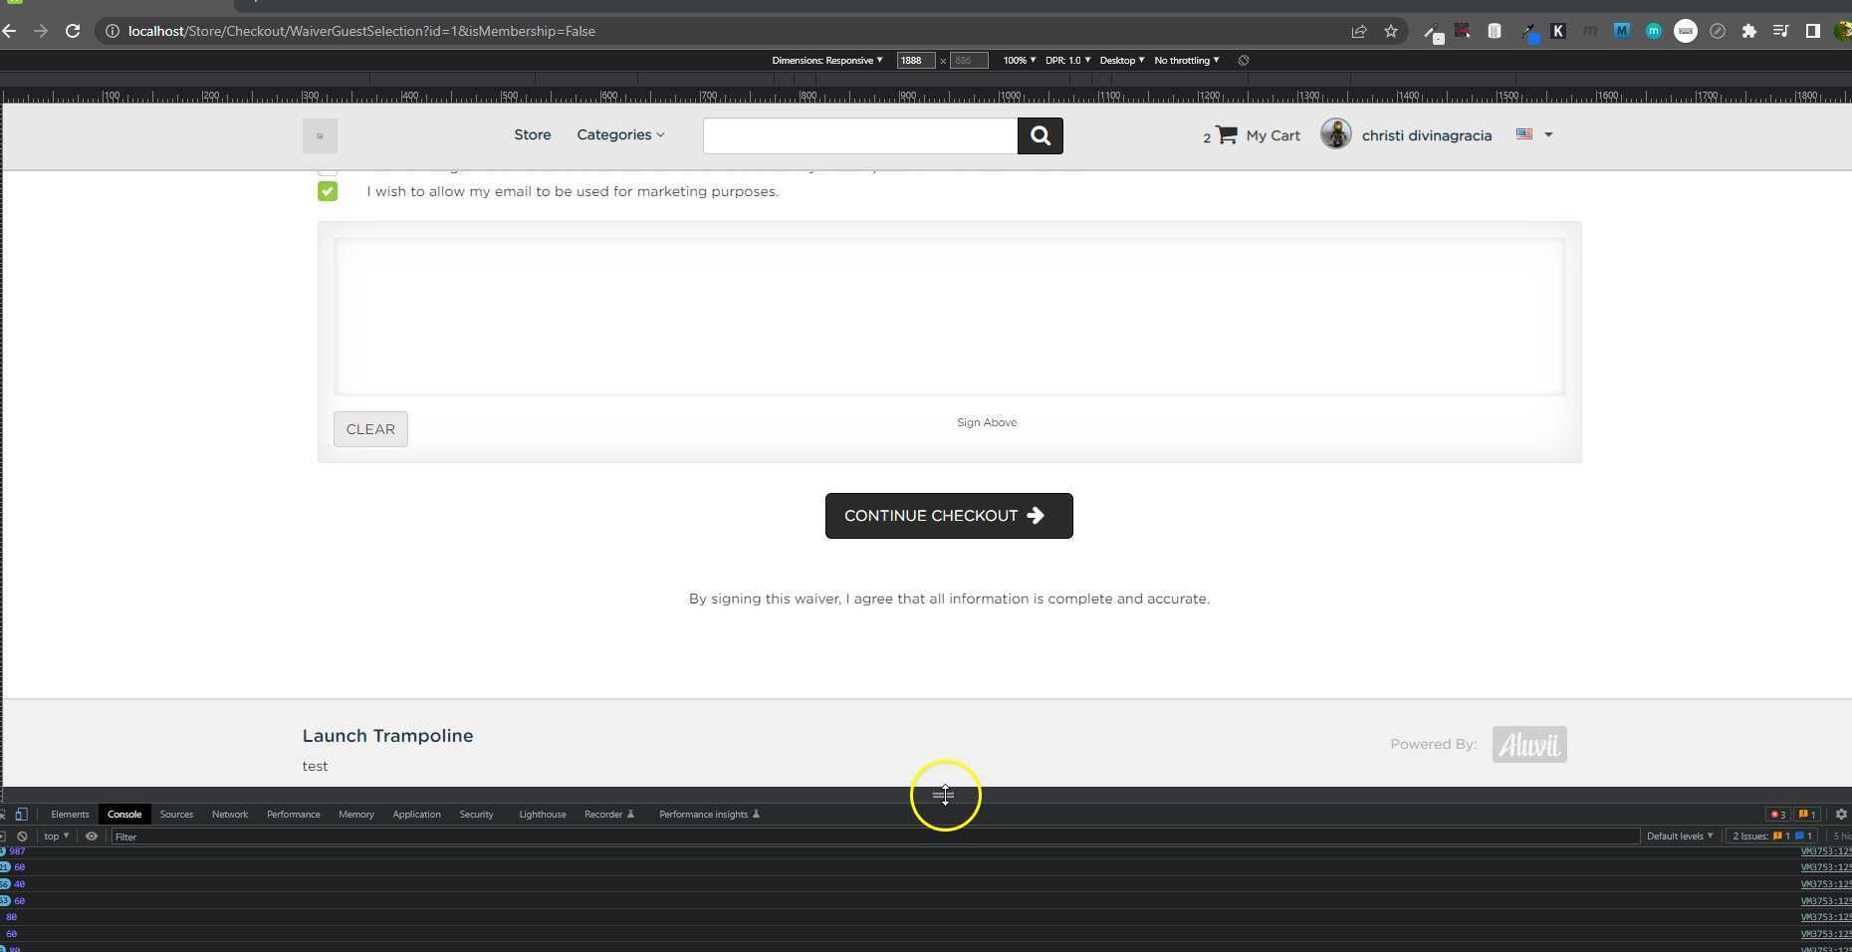
Task: Expand the No throttling dropdown
Action: pos(1185,60)
